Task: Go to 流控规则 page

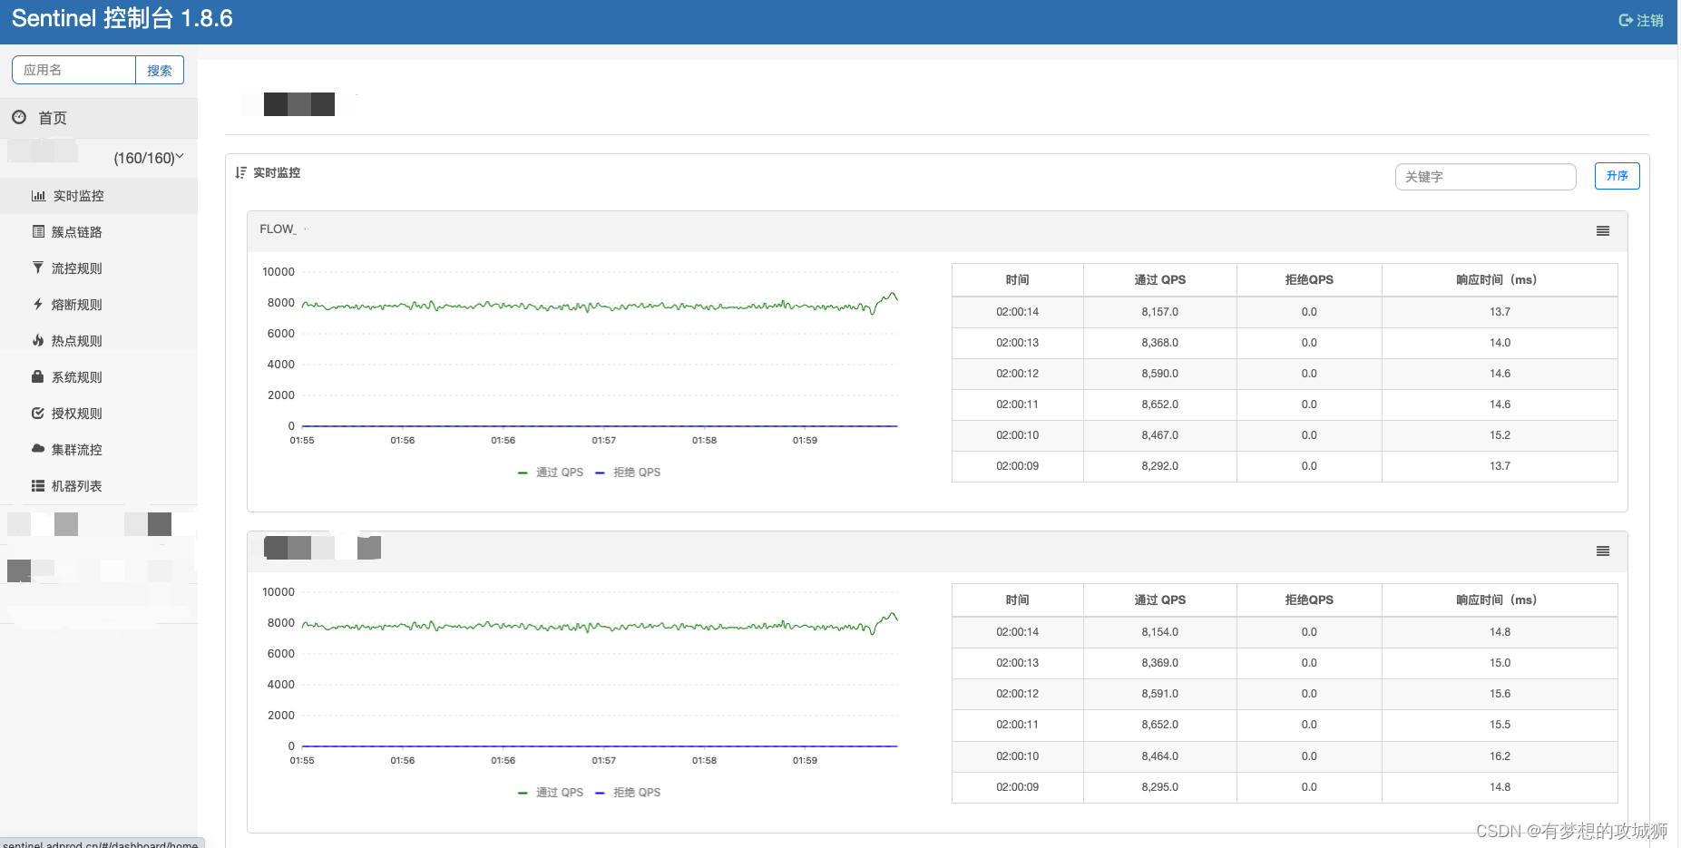Action: [99, 268]
